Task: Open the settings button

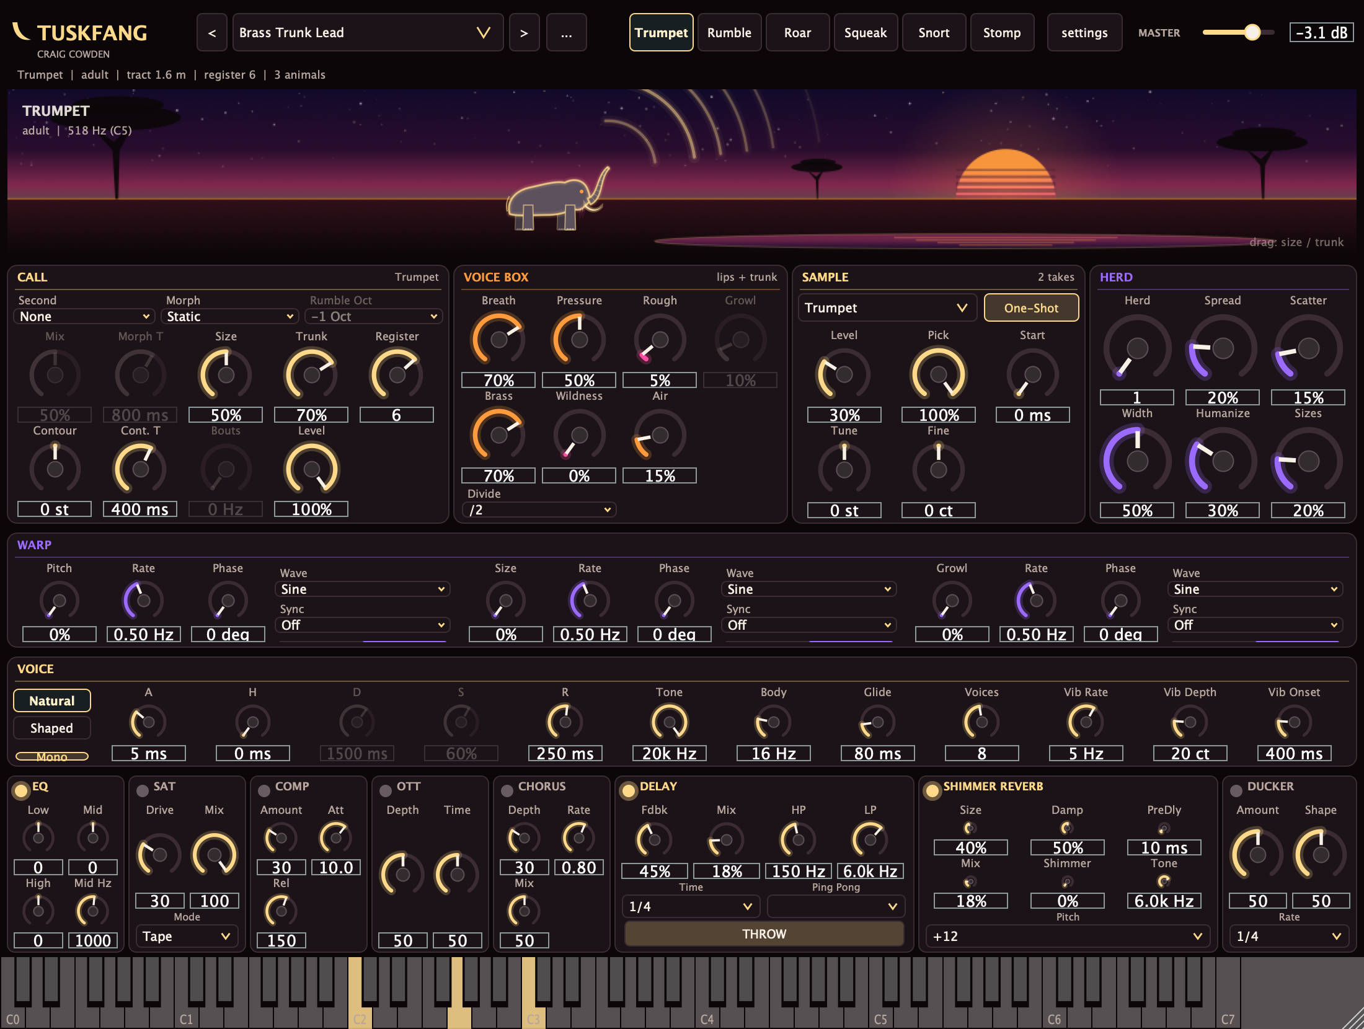Action: pos(1084,33)
